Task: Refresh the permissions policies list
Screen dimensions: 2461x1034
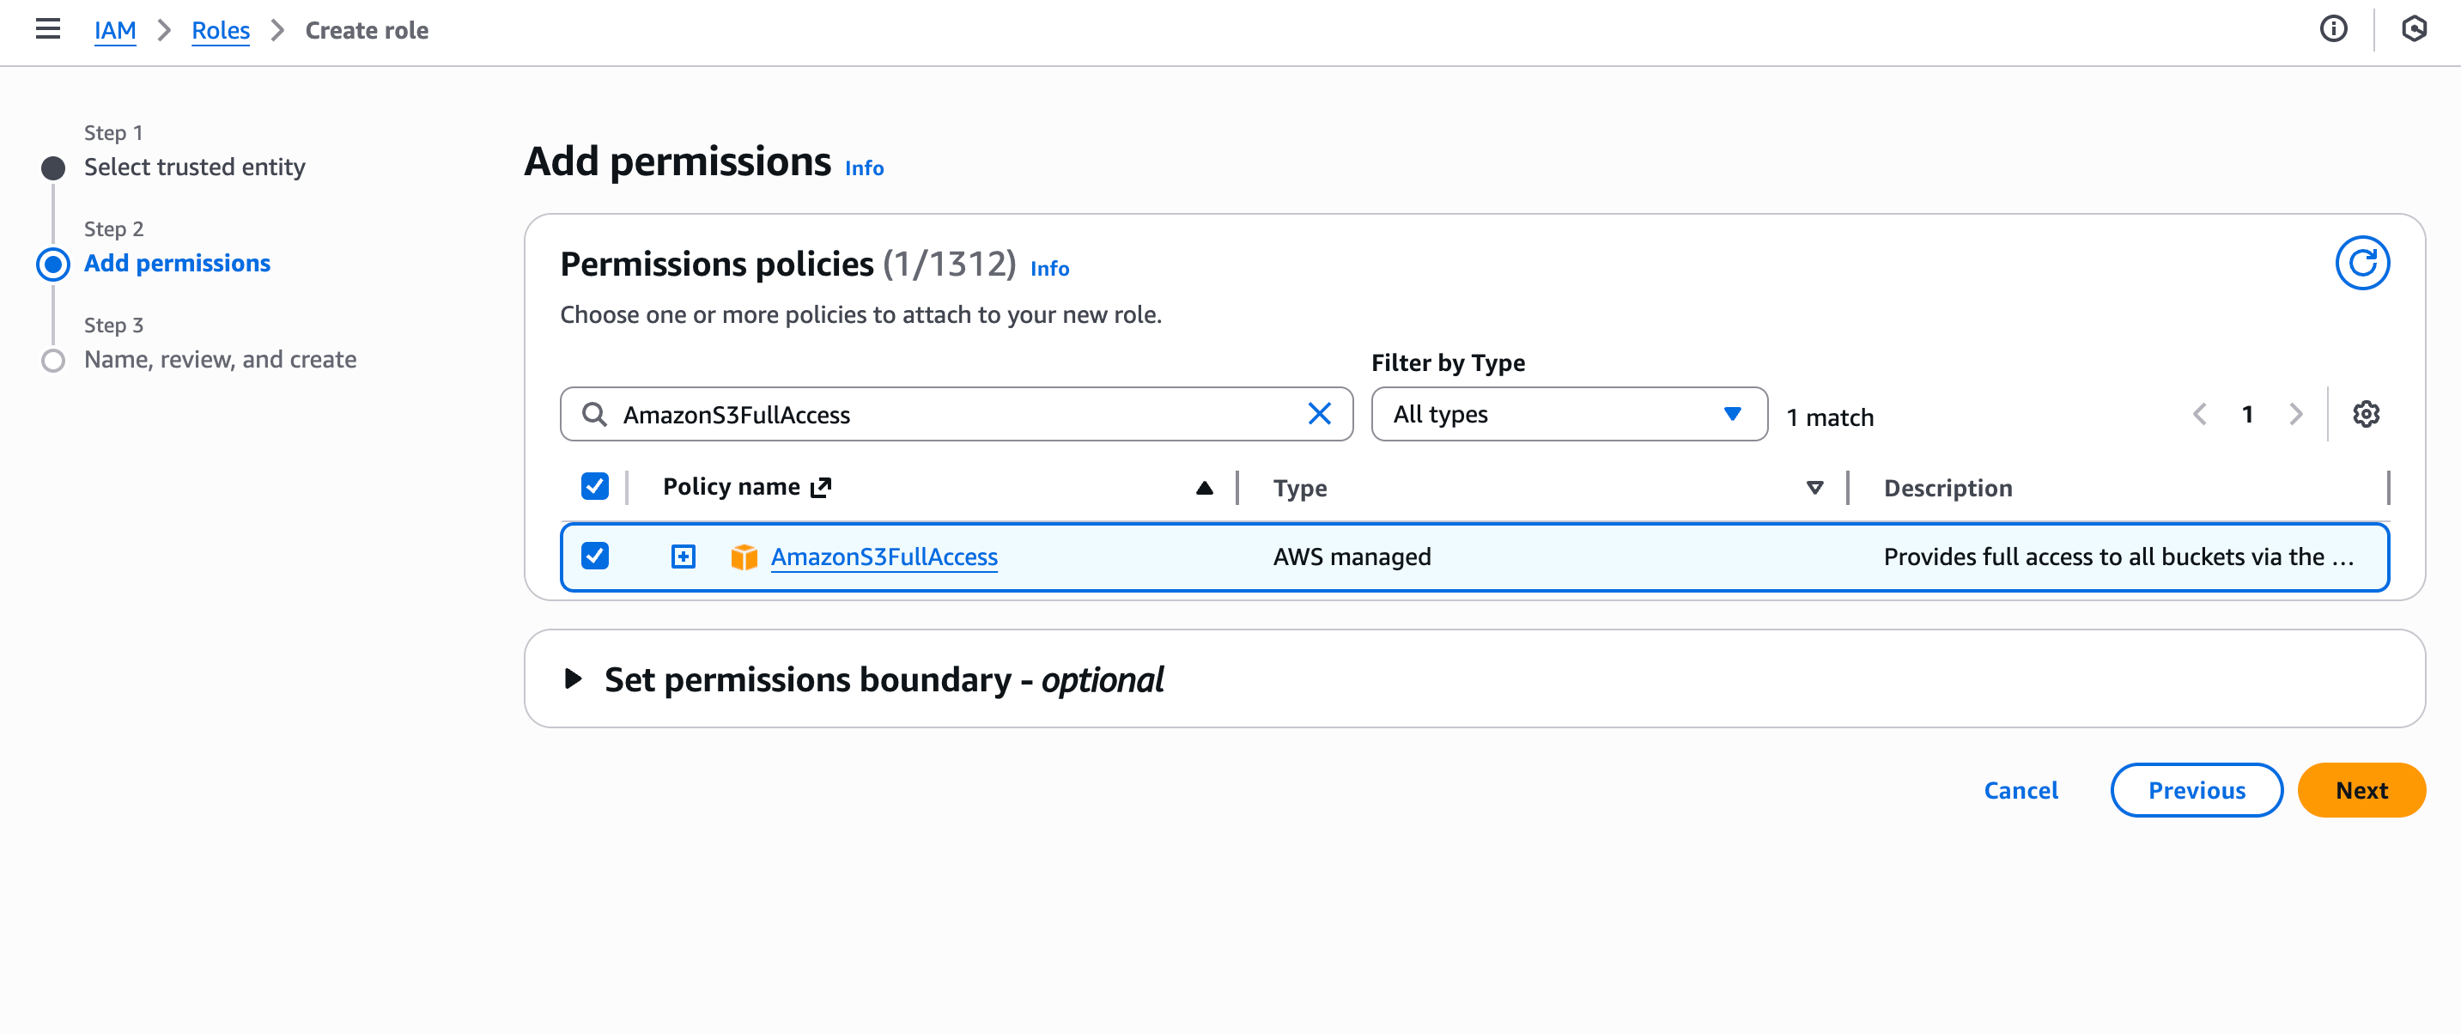Action: click(2361, 261)
